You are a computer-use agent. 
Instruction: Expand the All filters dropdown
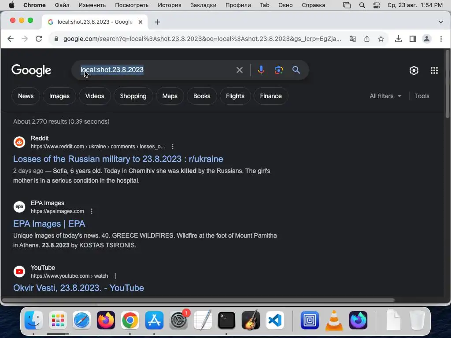385,96
